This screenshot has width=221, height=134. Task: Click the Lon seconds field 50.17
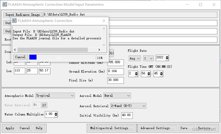[45, 71]
